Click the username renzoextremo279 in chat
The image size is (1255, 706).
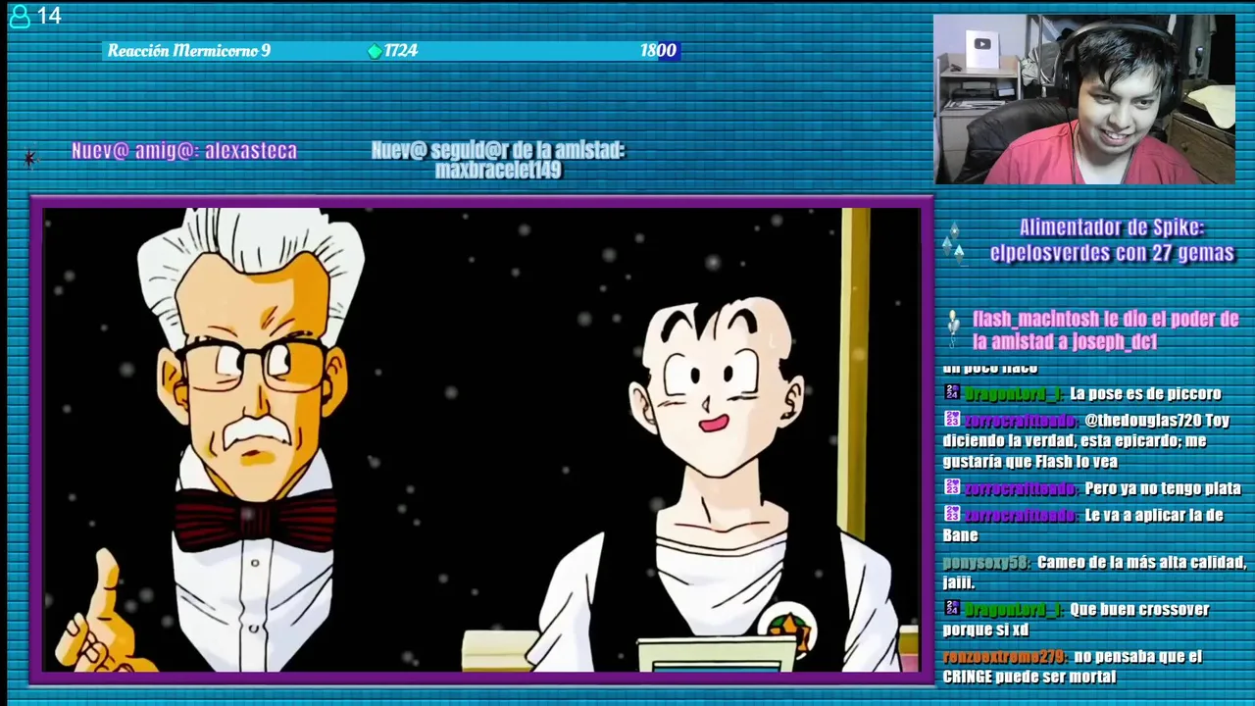(x=1004, y=657)
